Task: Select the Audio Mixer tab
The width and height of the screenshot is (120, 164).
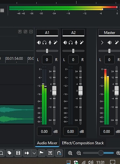Action: (47, 143)
